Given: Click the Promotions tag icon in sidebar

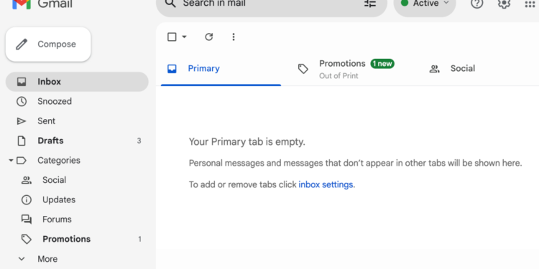Looking at the screenshot, I should point(27,239).
